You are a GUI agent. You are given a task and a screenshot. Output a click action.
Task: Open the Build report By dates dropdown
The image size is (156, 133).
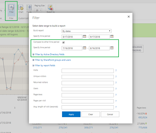pyautogui.click(x=86, y=31)
